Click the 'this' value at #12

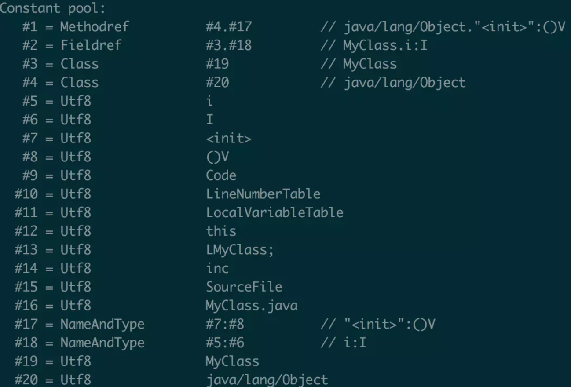tap(221, 231)
